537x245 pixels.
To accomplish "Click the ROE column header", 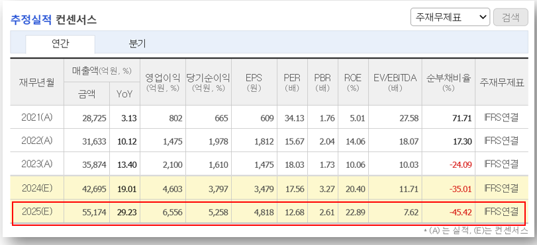I will 353,83.
